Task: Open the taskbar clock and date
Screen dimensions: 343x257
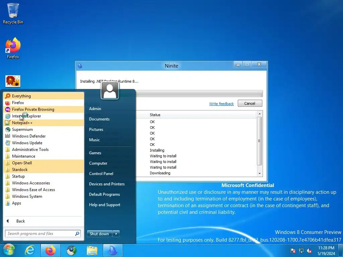Action: (x=326, y=251)
